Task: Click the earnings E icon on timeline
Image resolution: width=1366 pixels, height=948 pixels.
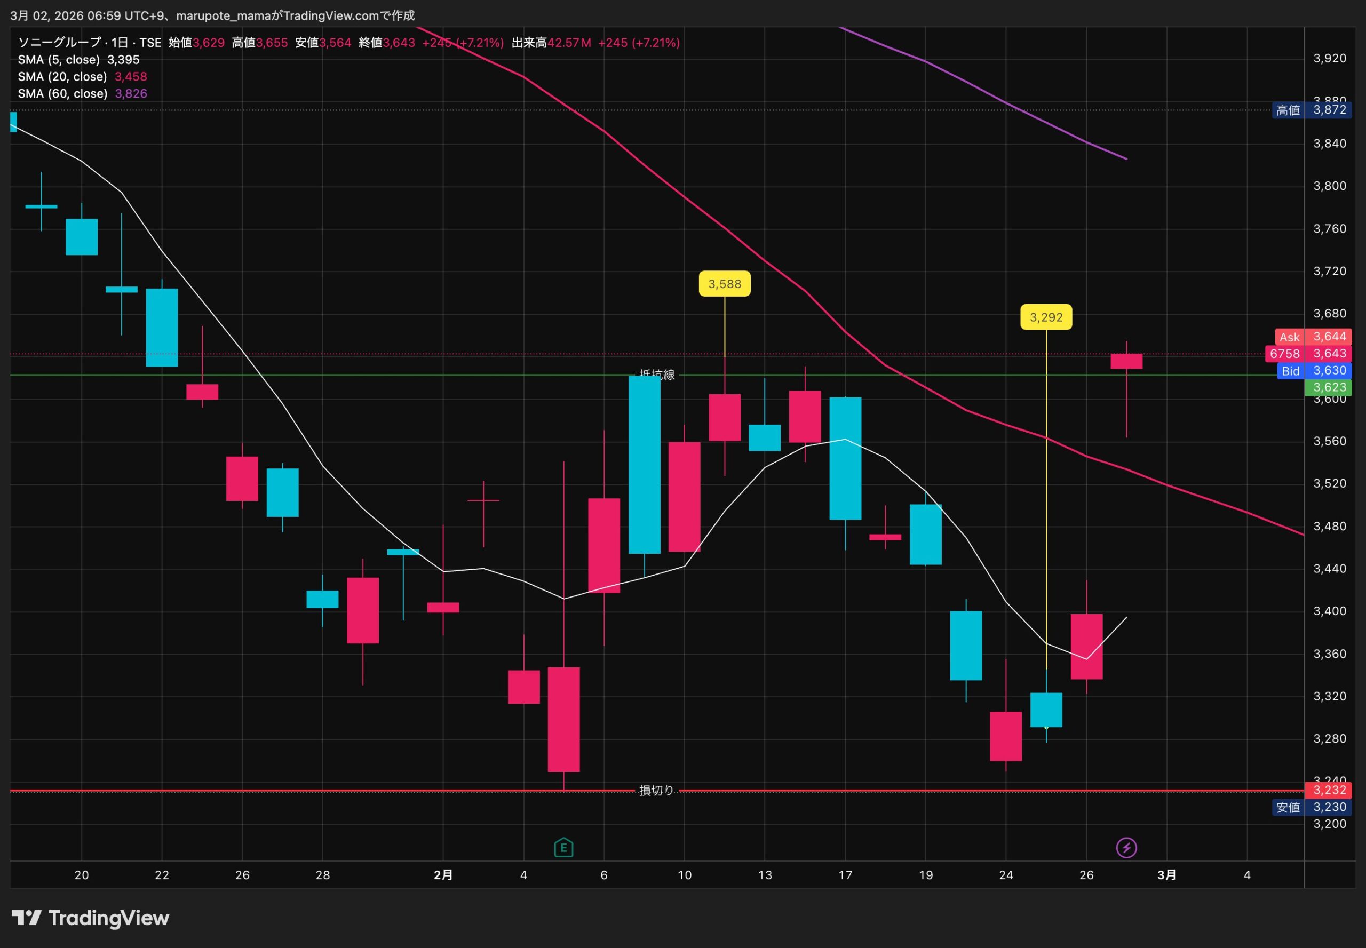Action: (x=563, y=848)
